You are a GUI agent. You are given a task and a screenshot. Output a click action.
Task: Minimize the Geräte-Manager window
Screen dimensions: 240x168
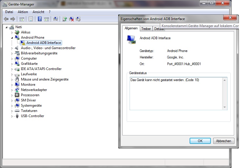(x=204, y=3)
